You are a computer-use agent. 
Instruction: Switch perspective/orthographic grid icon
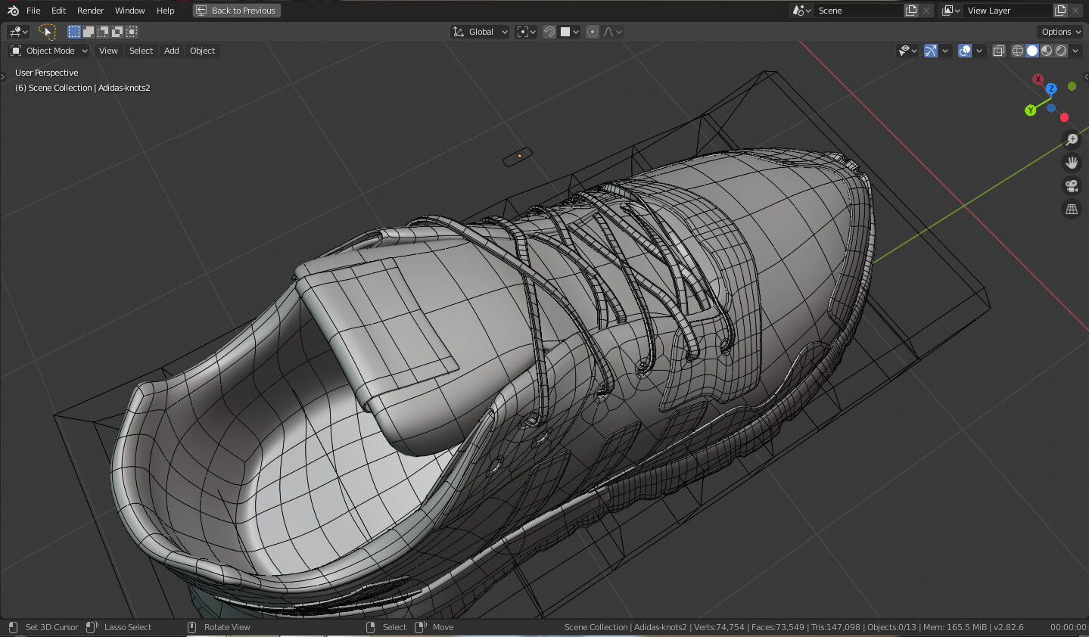tap(1072, 210)
